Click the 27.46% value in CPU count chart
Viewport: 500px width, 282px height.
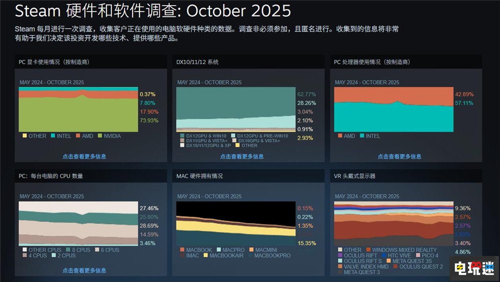[149, 208]
